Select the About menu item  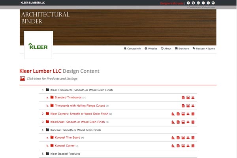pyautogui.click(x=166, y=49)
